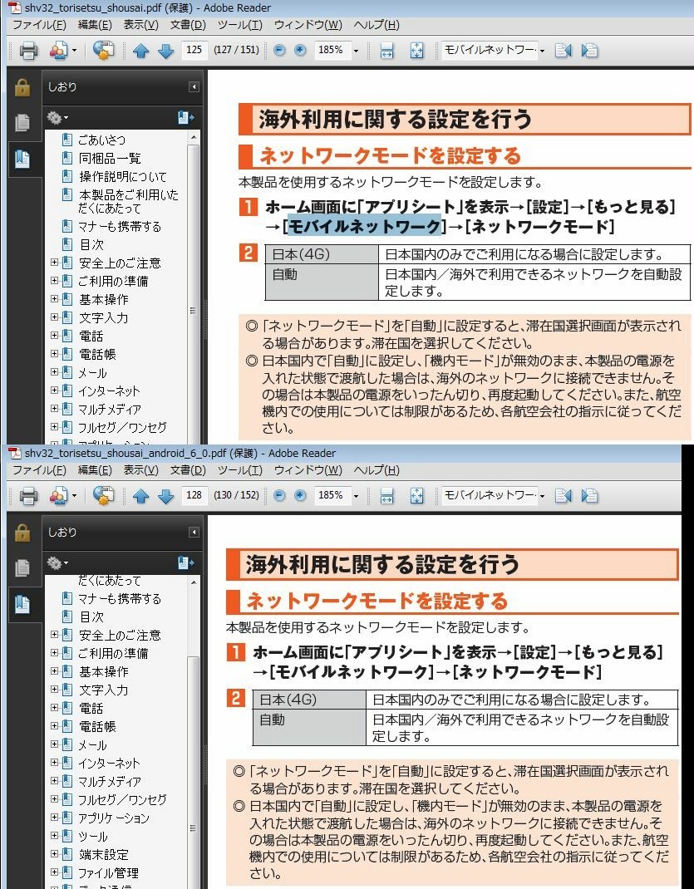Go to previous page with up arrow, bottom window
694x889 pixels.
(x=140, y=497)
